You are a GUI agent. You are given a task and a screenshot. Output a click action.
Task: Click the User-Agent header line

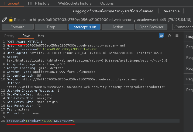coord(84,53)
